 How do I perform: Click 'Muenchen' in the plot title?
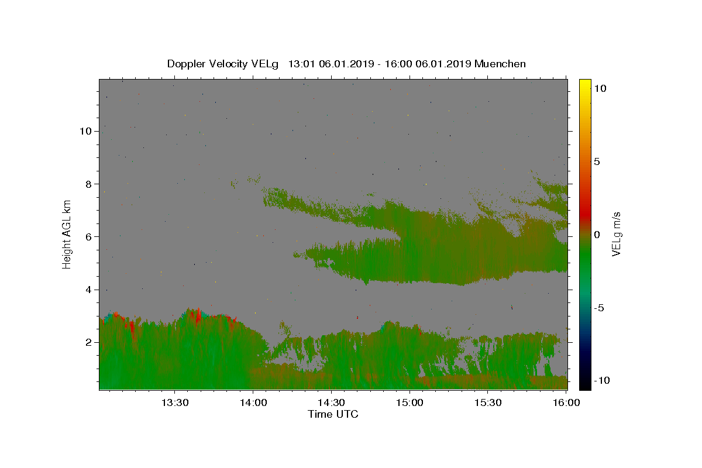pyautogui.click(x=500, y=64)
